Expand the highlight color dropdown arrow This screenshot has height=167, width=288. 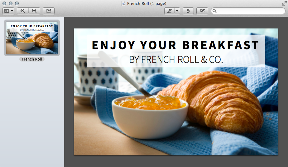(x=177, y=11)
